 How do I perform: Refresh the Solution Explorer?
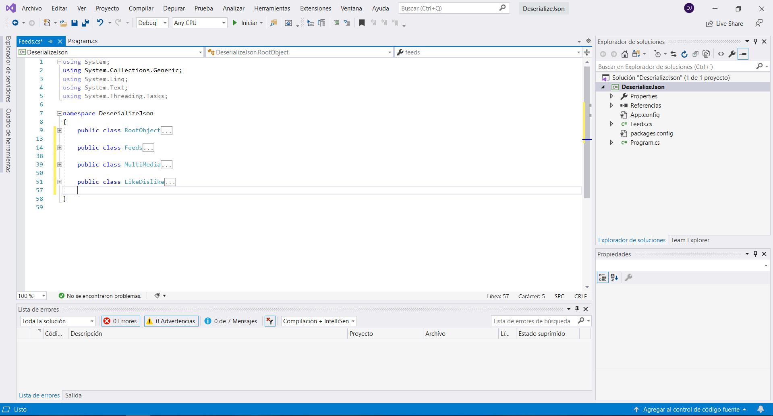684,54
